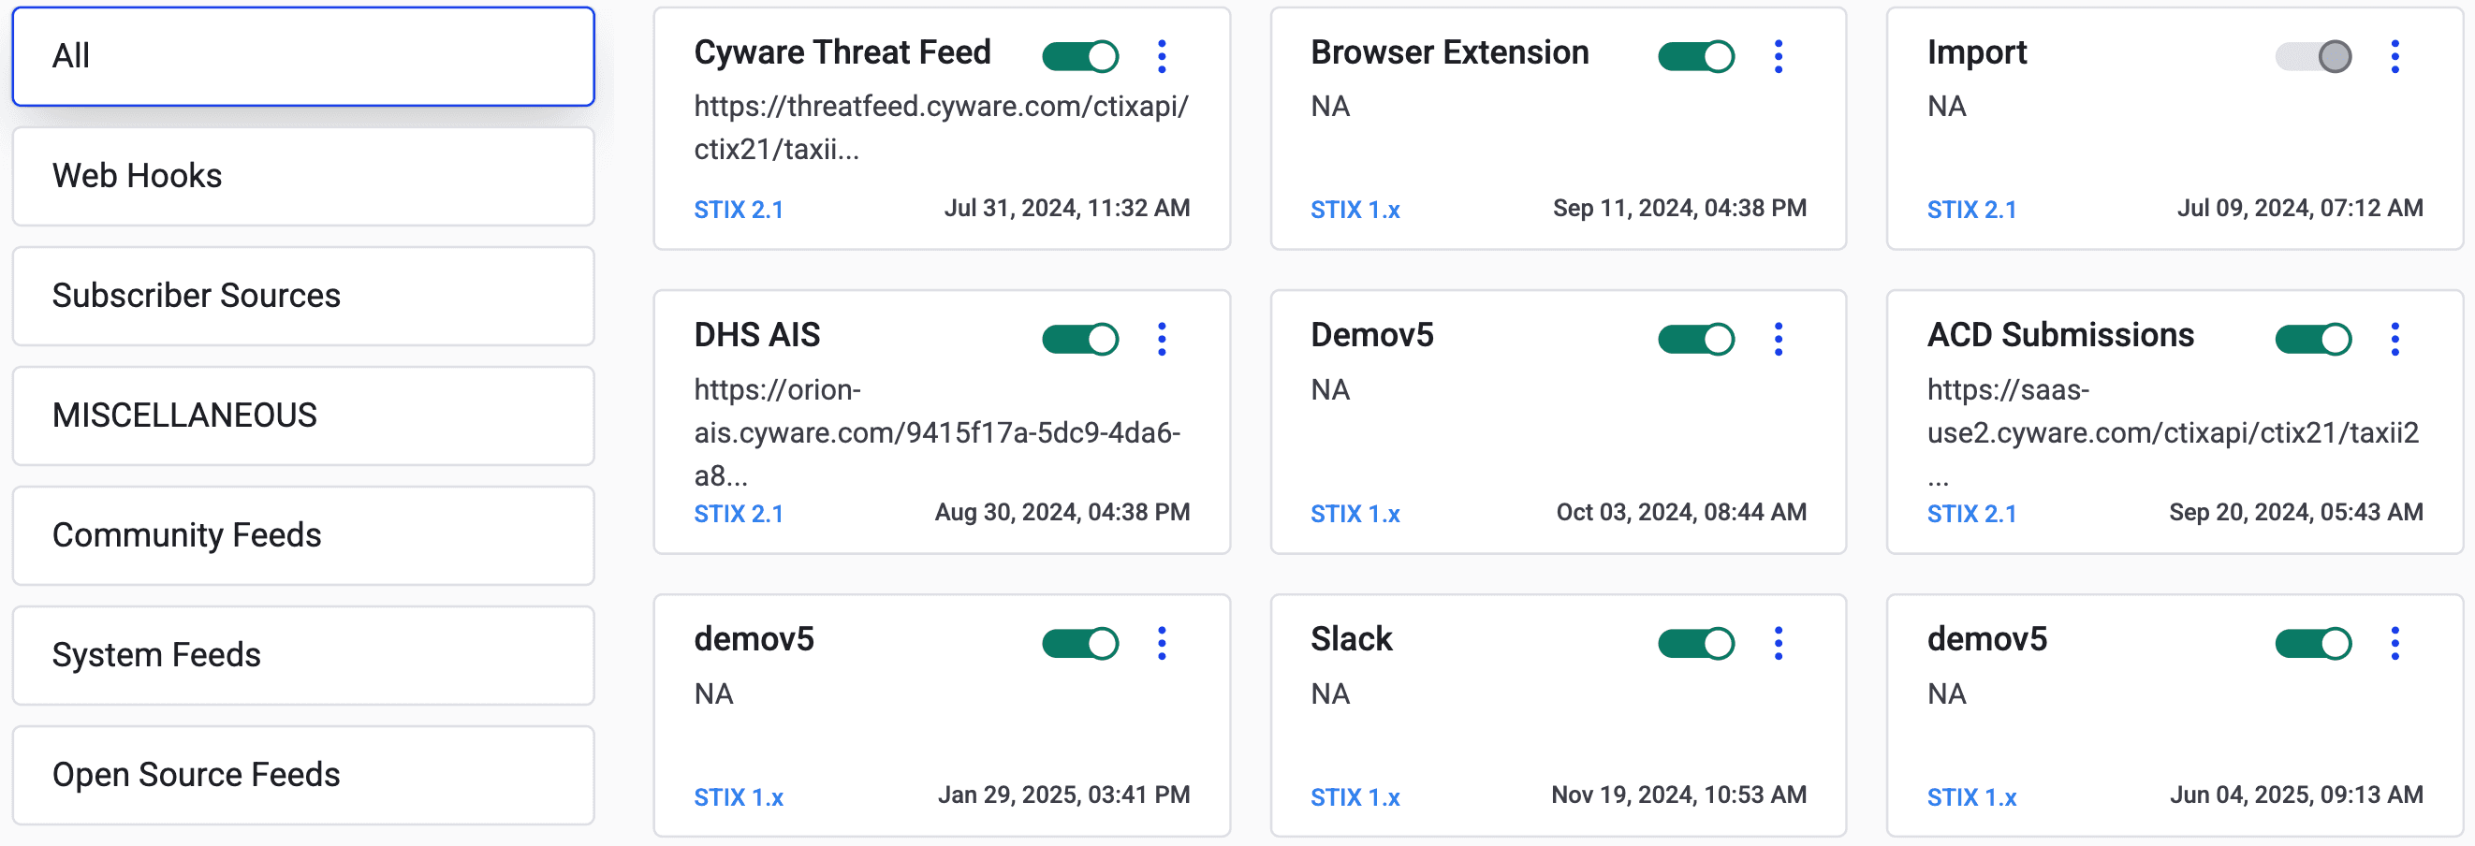Click the NA text on Browser Extension card
2475x846 pixels.
pos(1330,107)
